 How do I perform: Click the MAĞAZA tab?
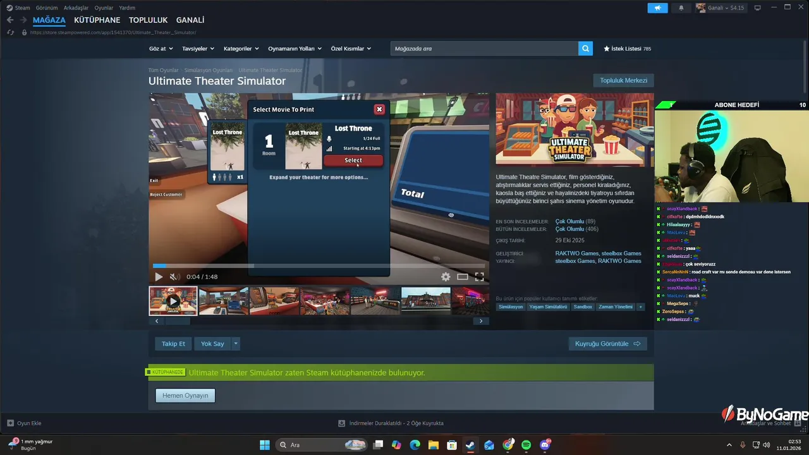49,20
